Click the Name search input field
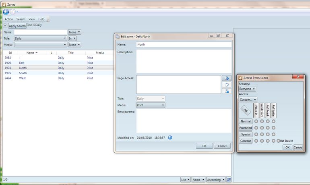Screen dimensions: 310x185 (41, 32)
